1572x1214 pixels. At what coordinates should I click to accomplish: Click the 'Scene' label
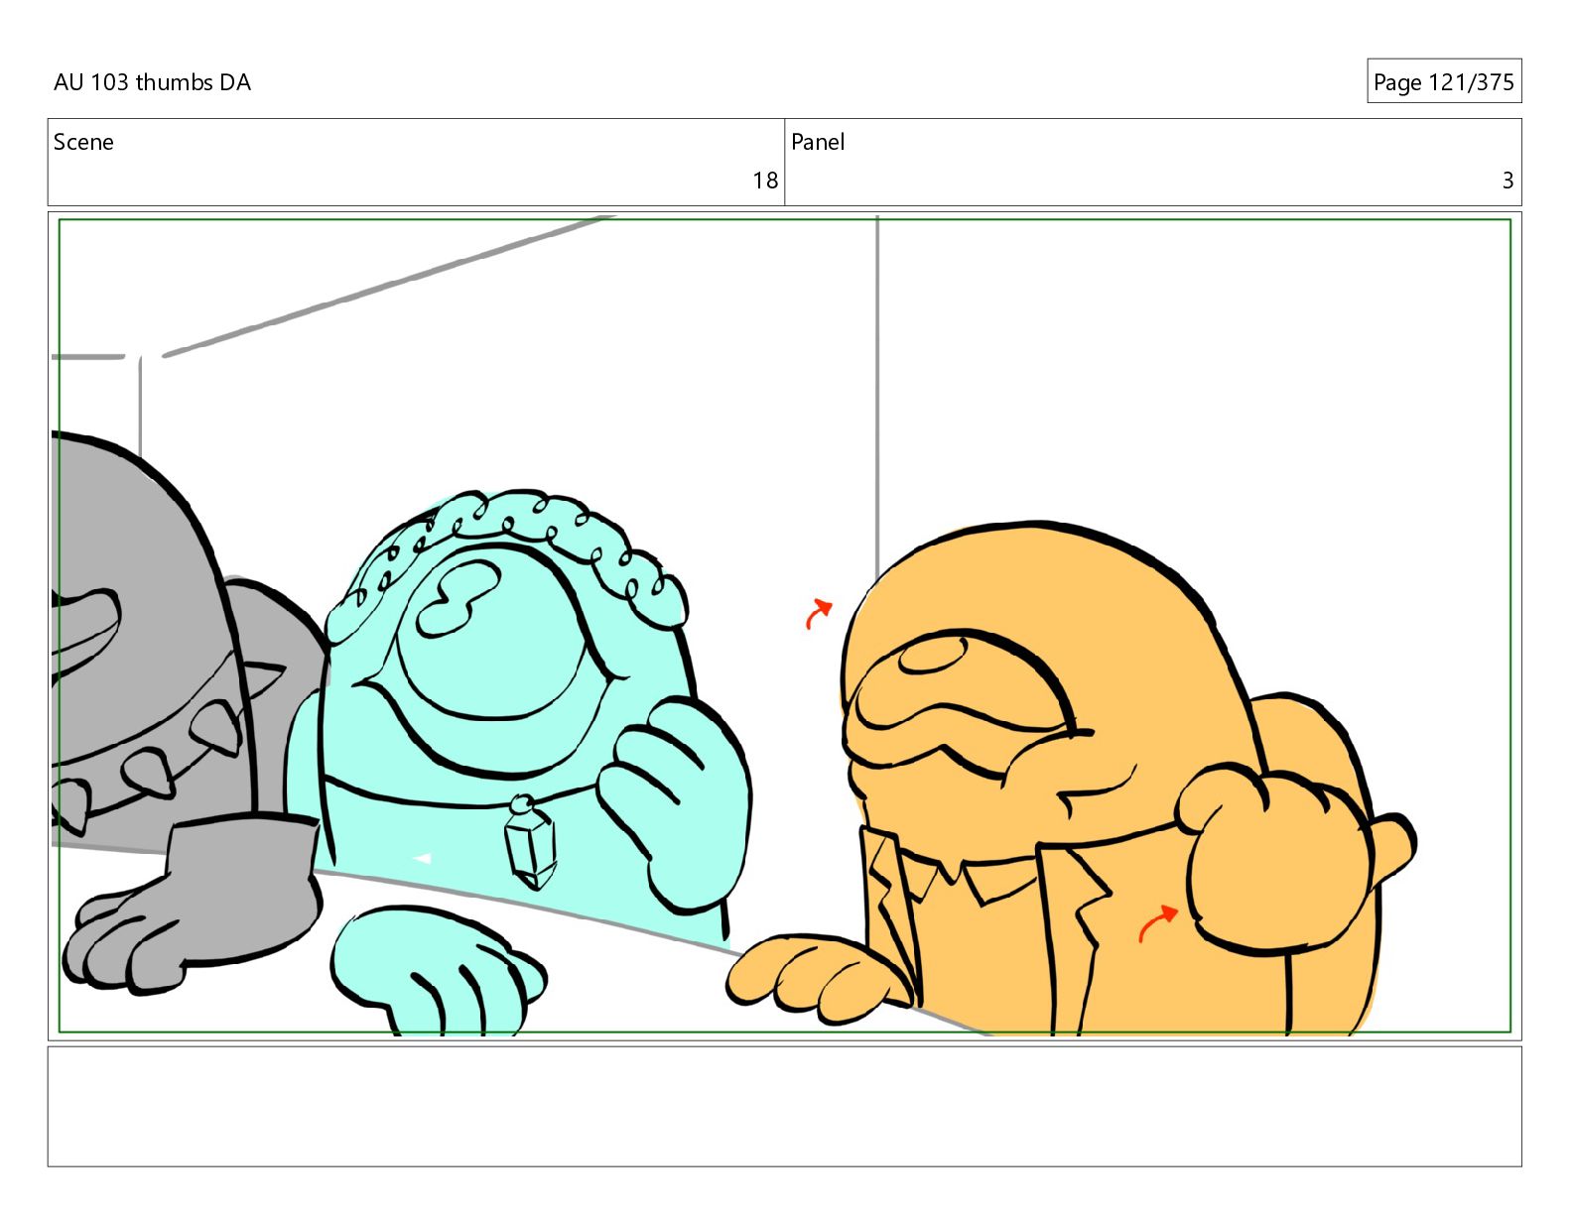[x=83, y=142]
